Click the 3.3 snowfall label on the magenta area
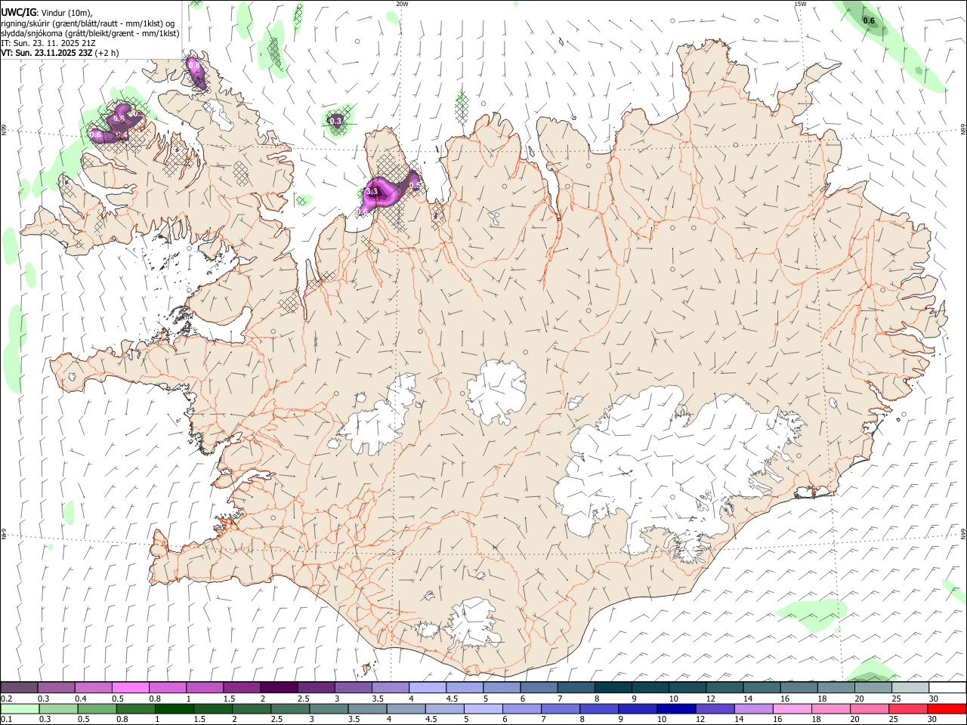 (372, 192)
